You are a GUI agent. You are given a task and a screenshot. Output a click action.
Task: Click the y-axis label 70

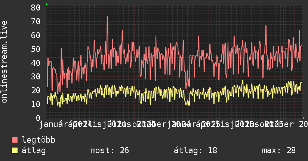[x=36, y=21]
